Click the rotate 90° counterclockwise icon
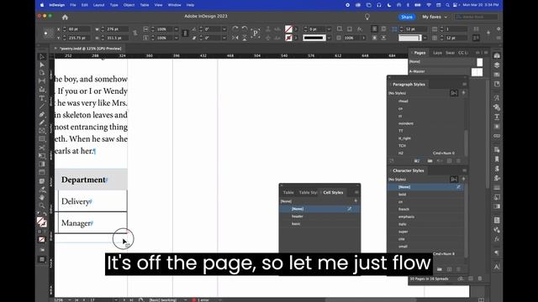This screenshot has width=538, height=302. pyautogui.click(x=245, y=29)
